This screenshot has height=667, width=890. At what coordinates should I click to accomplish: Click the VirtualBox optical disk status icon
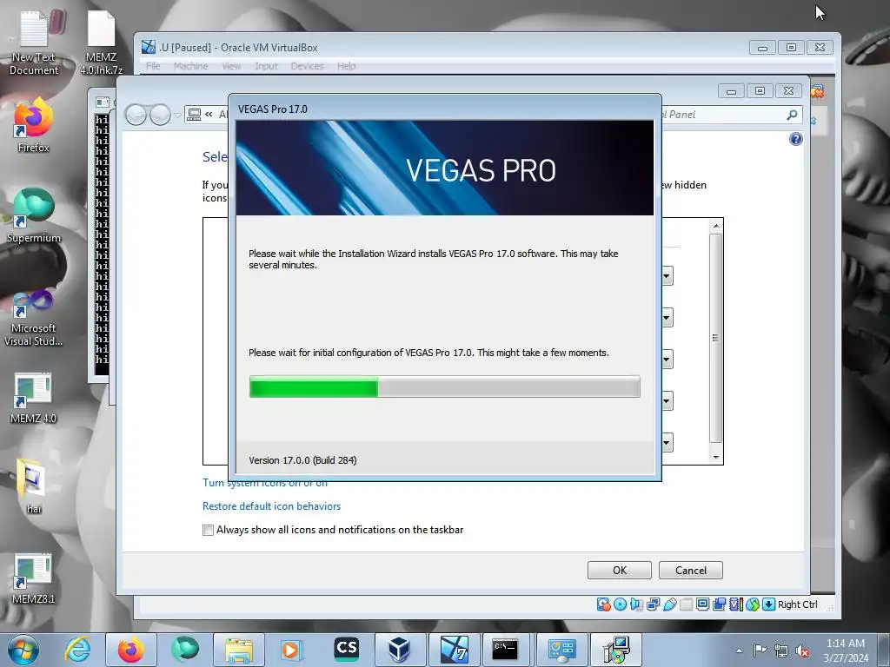click(621, 604)
